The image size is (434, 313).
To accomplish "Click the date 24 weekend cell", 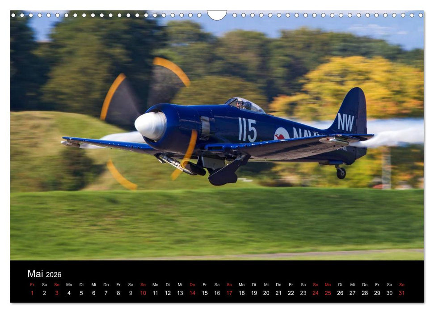I will [316, 292].
